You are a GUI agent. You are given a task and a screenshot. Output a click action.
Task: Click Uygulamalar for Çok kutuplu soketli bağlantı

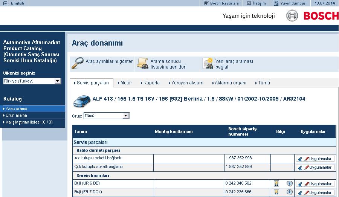pyautogui.click(x=315, y=167)
